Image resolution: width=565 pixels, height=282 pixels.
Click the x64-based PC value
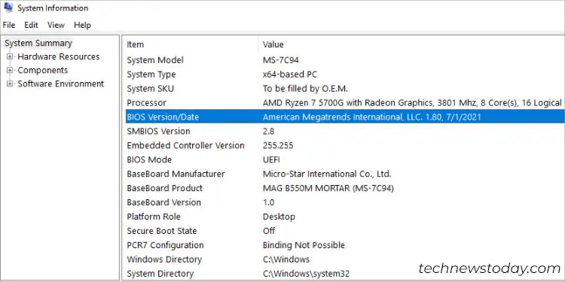[x=290, y=74]
